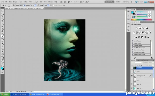Hide Layer 10 using its eye icon

point(132,84)
